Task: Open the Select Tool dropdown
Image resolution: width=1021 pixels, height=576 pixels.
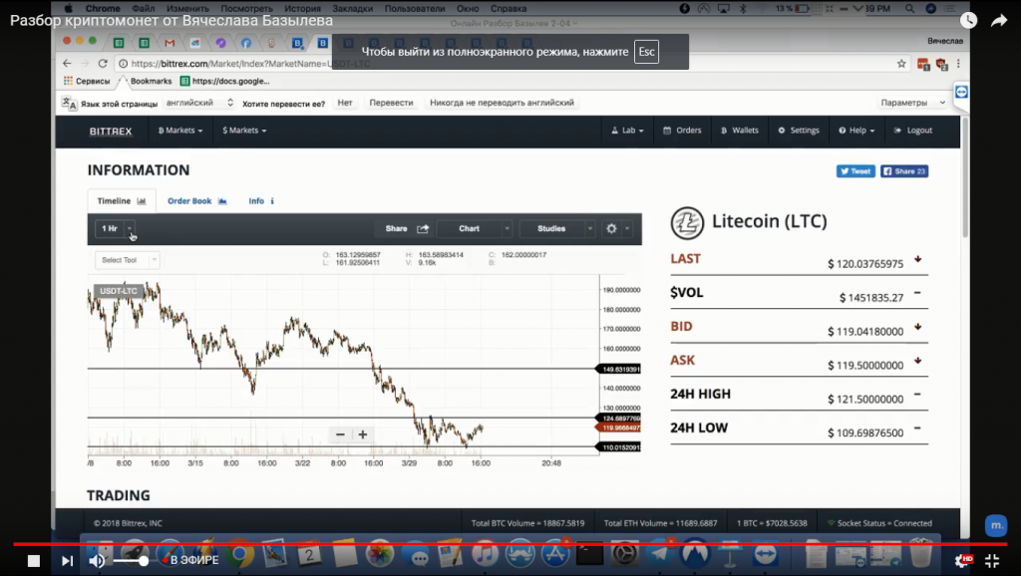Action: [x=127, y=260]
